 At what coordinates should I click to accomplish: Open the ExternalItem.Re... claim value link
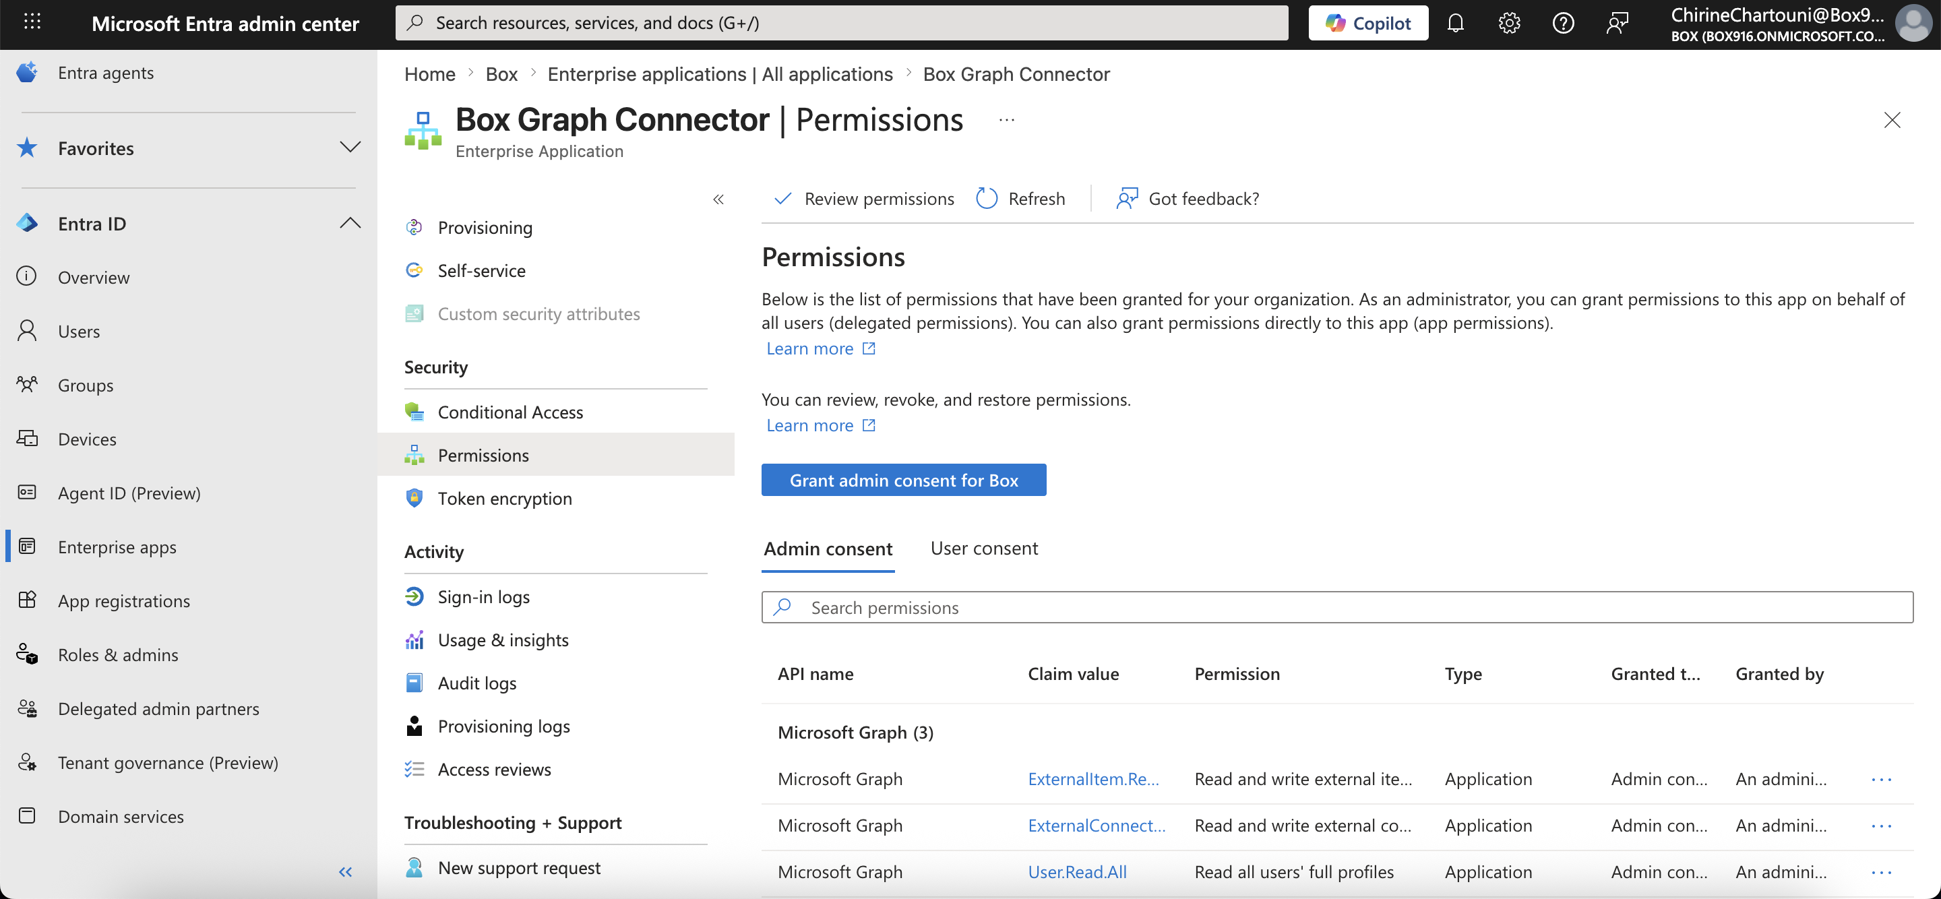pos(1092,778)
